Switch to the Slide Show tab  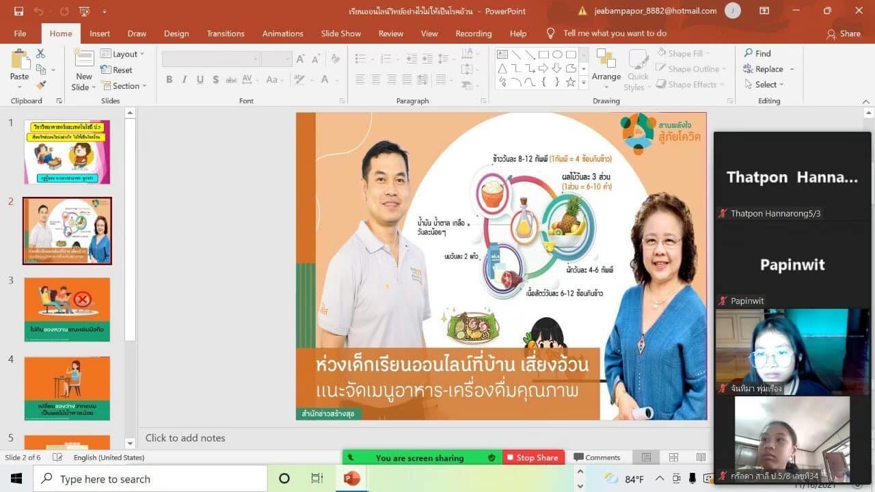pos(341,33)
